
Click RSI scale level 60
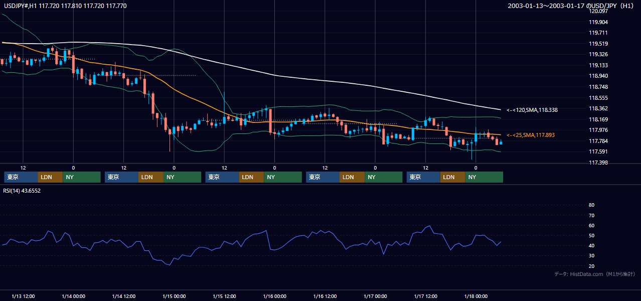[591, 225]
